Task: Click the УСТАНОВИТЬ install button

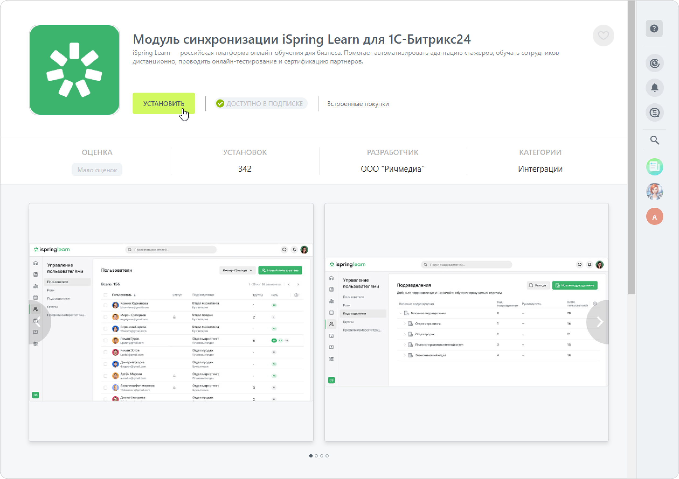Action: coord(164,103)
